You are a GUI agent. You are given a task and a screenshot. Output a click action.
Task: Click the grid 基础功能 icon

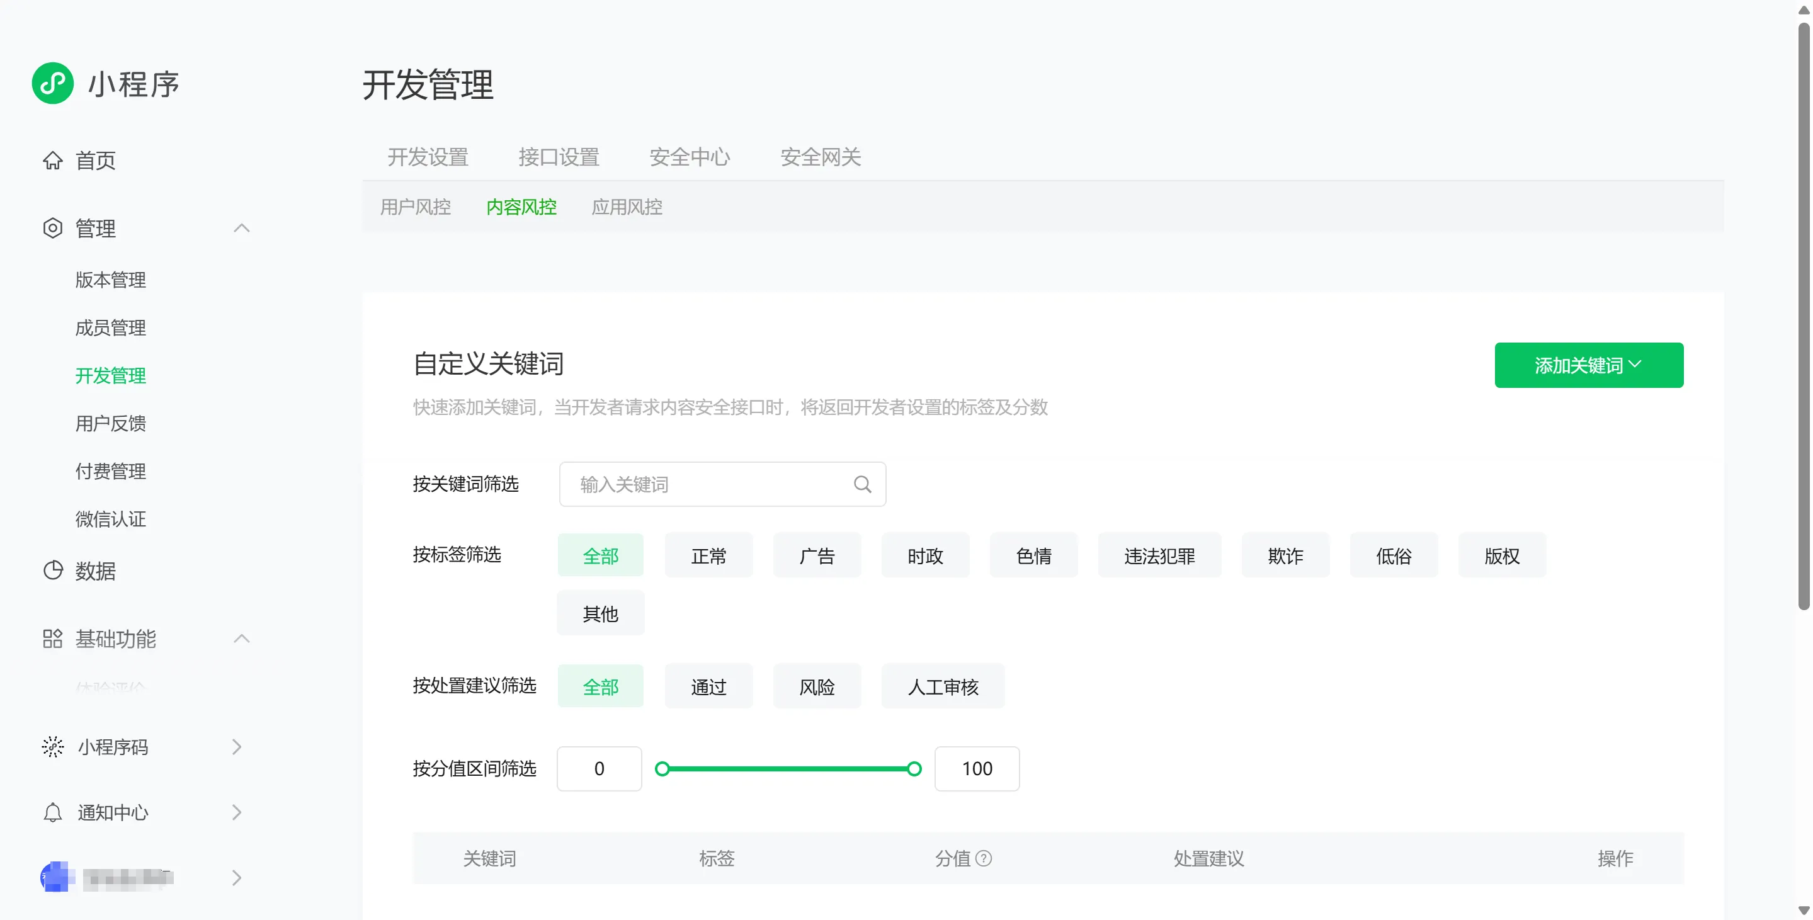[53, 639]
